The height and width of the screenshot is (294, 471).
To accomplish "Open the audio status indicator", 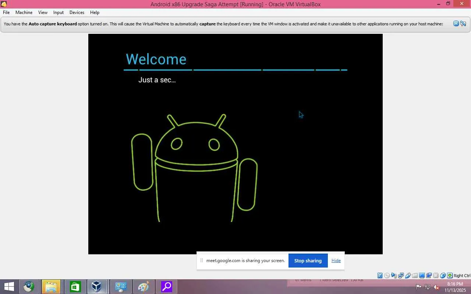I will click(394, 276).
